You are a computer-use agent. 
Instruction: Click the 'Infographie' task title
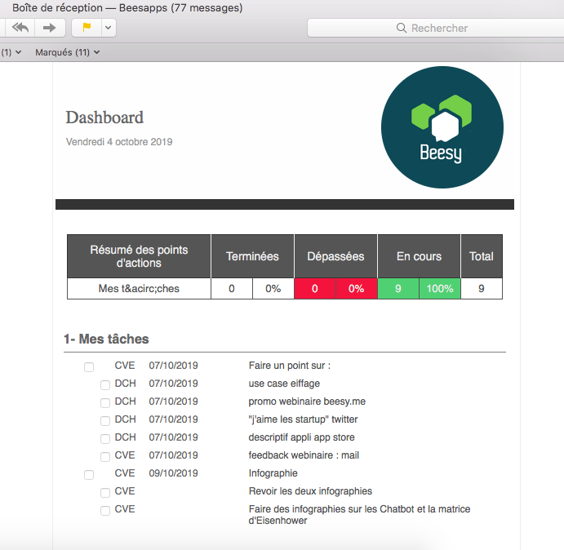273,473
